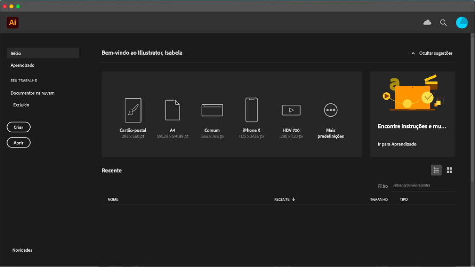Open Novidades in the sidebar

(22, 250)
